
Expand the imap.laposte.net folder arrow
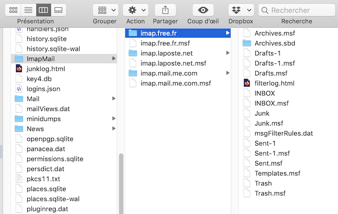coord(227,53)
